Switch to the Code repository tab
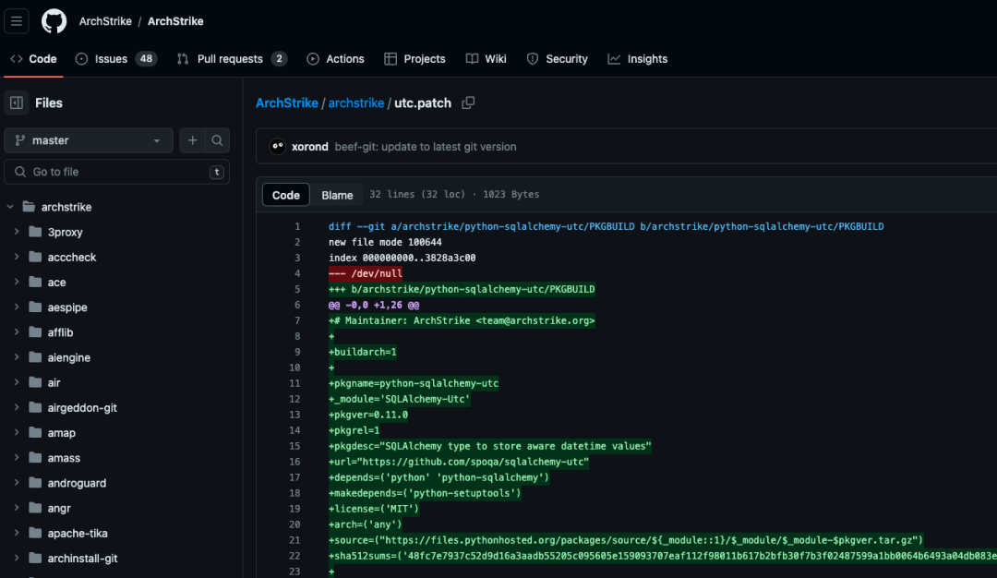Viewport: 997px width, 578px height. (x=34, y=59)
